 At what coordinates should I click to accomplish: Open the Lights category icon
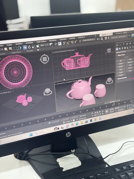(x=122, y=48)
